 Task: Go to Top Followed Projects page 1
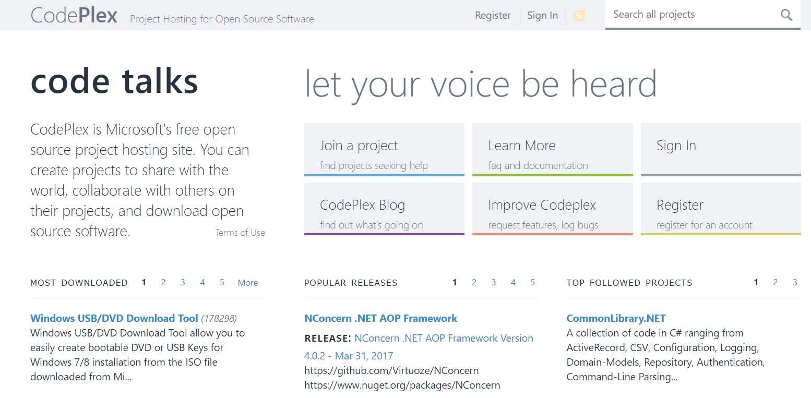(756, 282)
